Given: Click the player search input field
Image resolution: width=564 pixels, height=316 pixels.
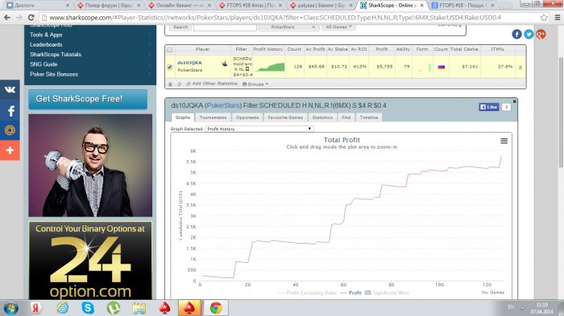Looking at the screenshot, I should [225, 27].
